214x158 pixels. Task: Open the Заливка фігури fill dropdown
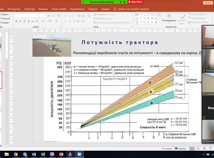198,14
